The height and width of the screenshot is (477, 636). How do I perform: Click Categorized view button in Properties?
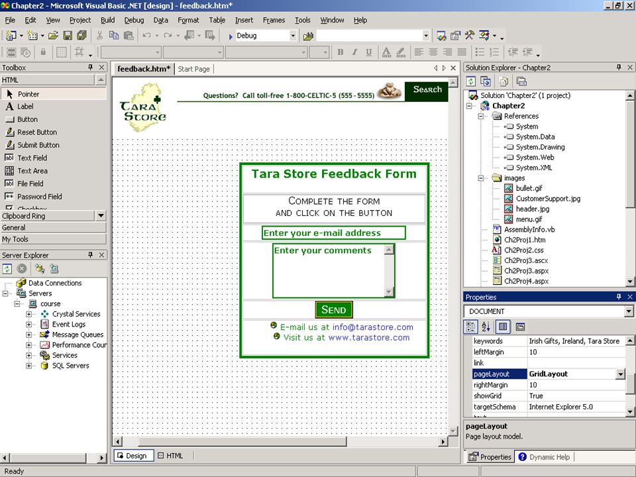pyautogui.click(x=471, y=327)
